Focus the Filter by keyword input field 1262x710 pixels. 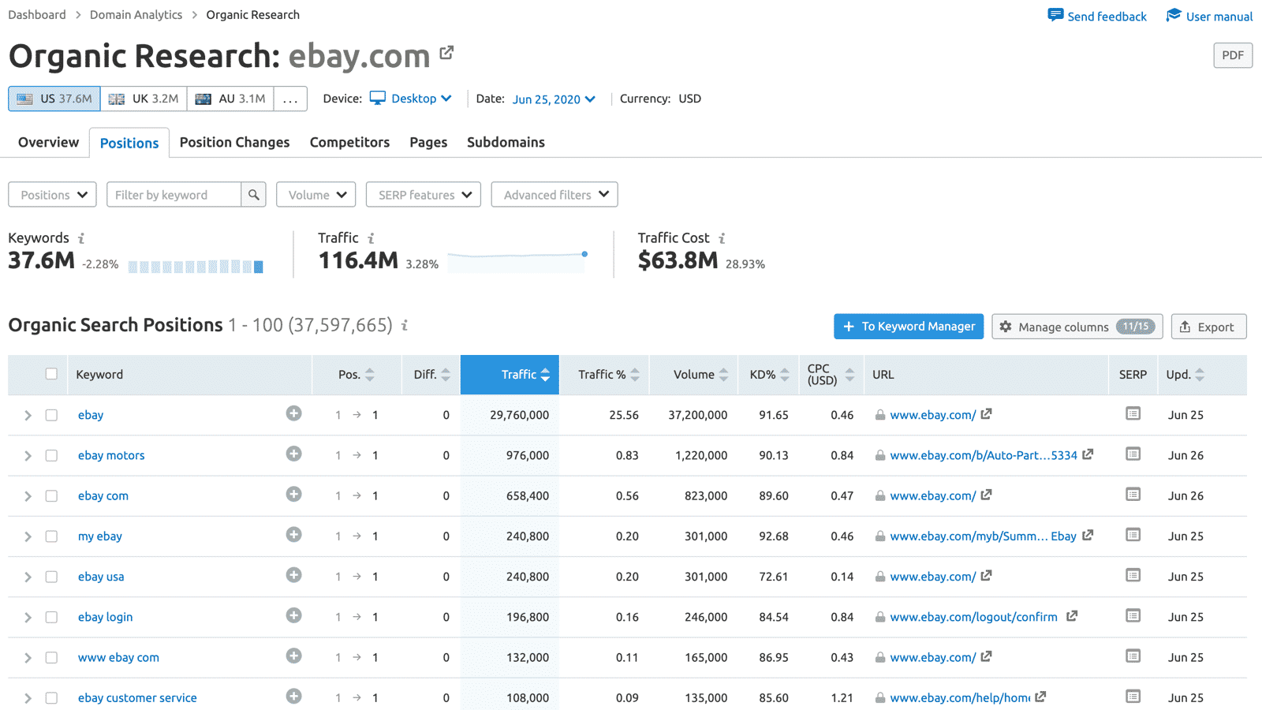(x=174, y=195)
